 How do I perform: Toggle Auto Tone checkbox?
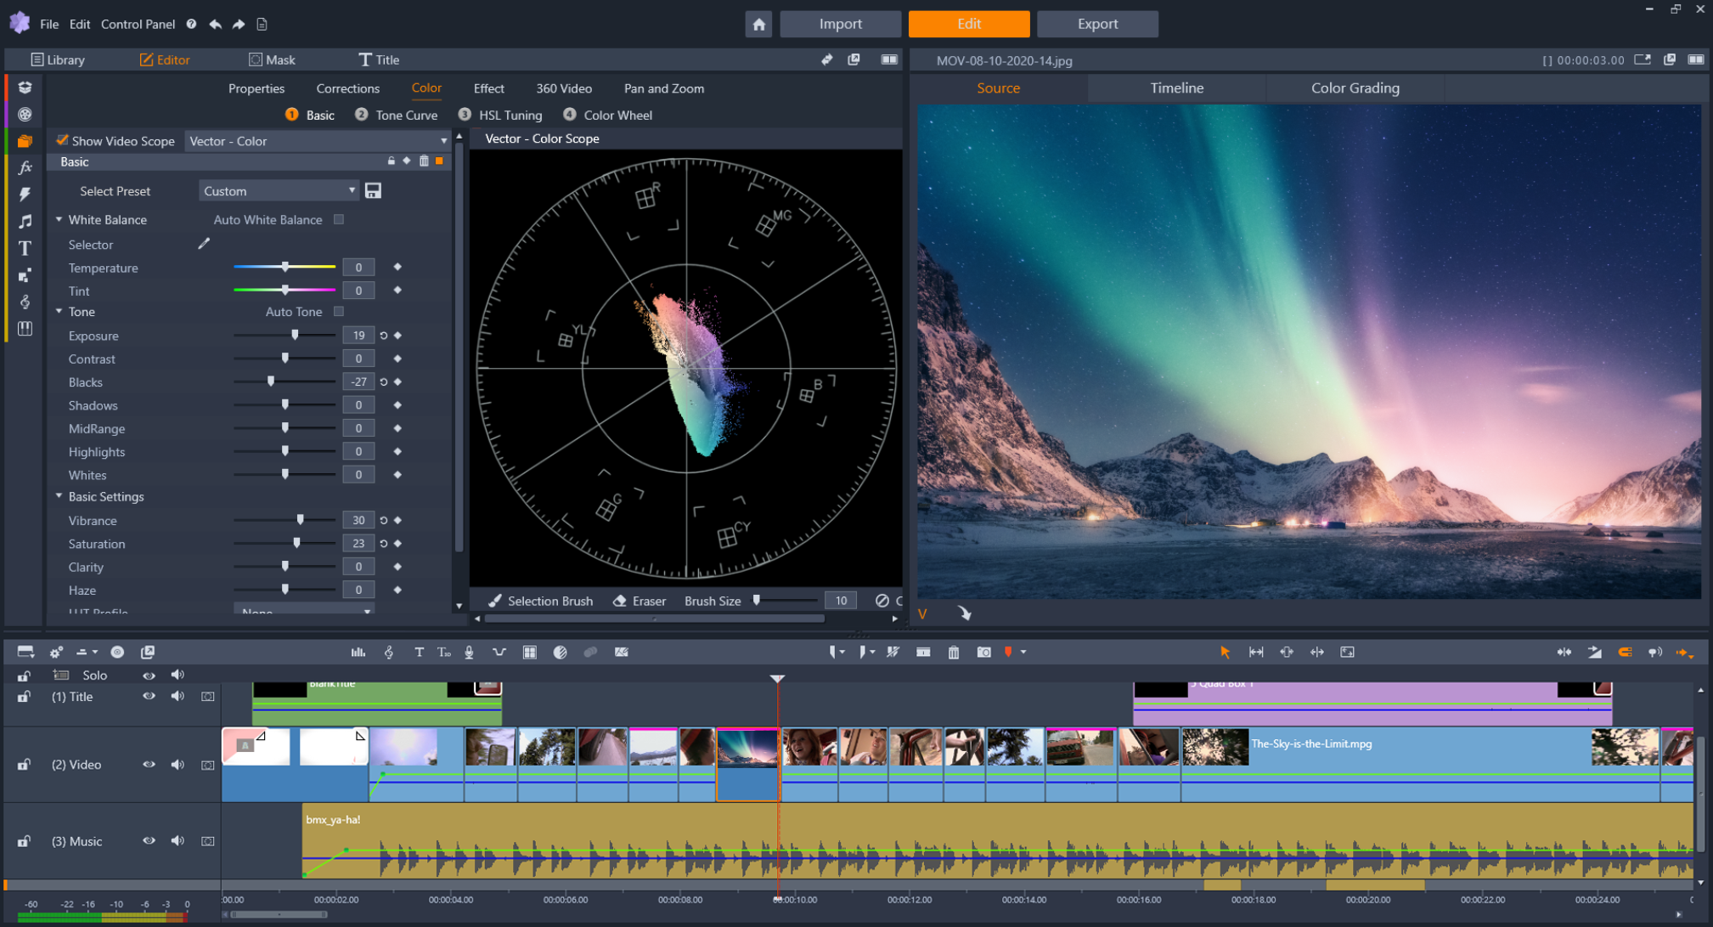tap(336, 312)
